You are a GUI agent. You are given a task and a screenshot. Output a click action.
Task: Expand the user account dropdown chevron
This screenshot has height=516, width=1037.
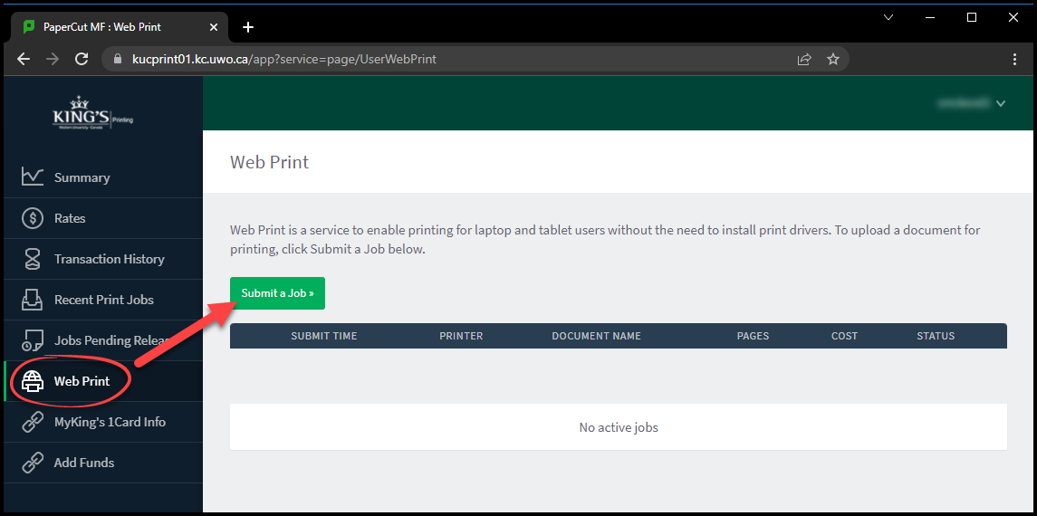click(x=1001, y=103)
